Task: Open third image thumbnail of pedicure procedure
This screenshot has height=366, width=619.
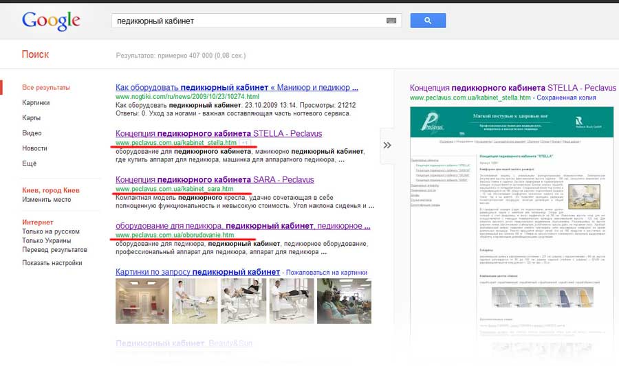Action: [243, 301]
